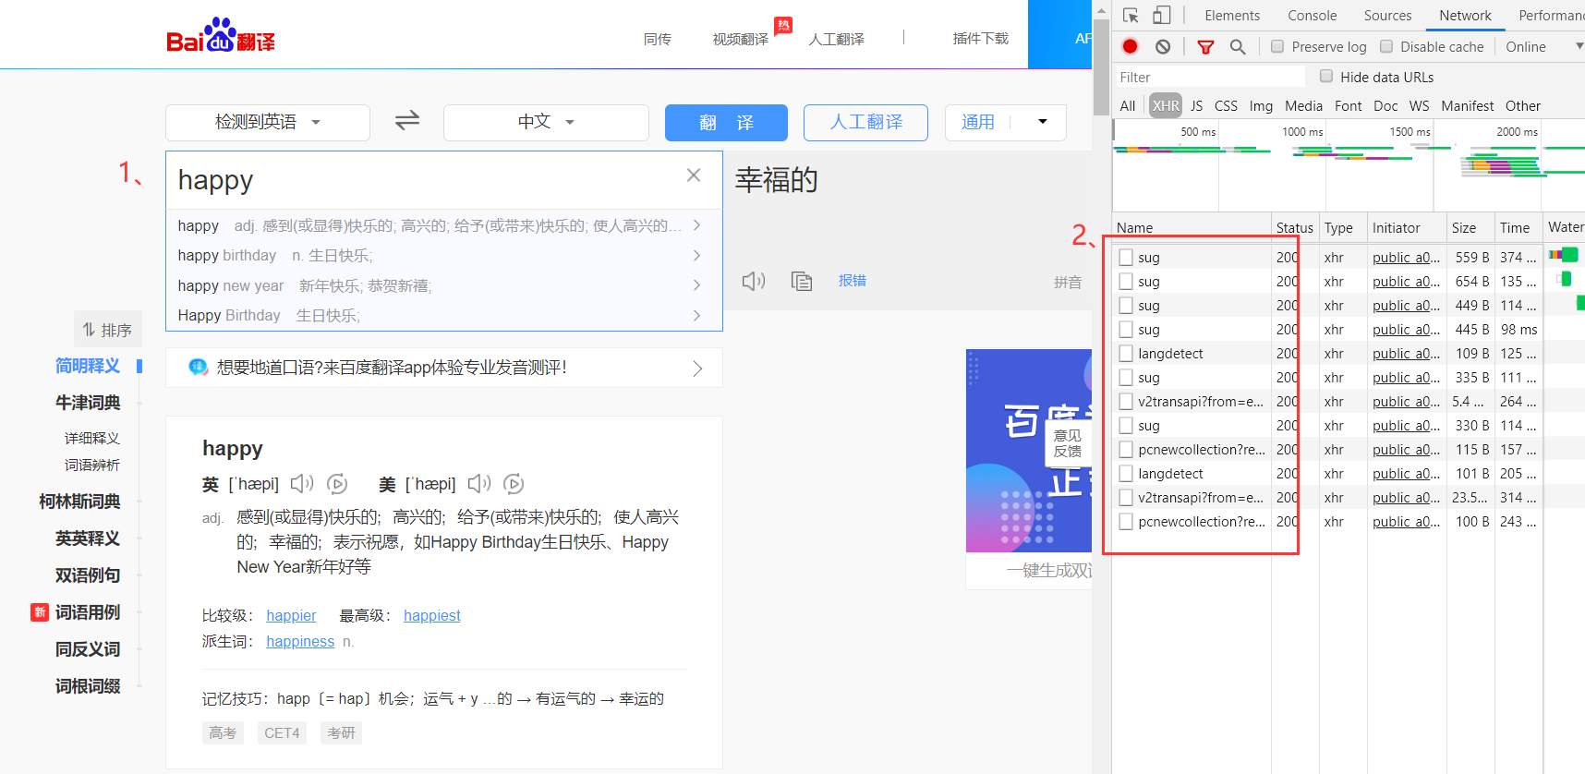The image size is (1585, 774).
Task: Tick checkbox for first sug request
Action: [x=1126, y=257]
